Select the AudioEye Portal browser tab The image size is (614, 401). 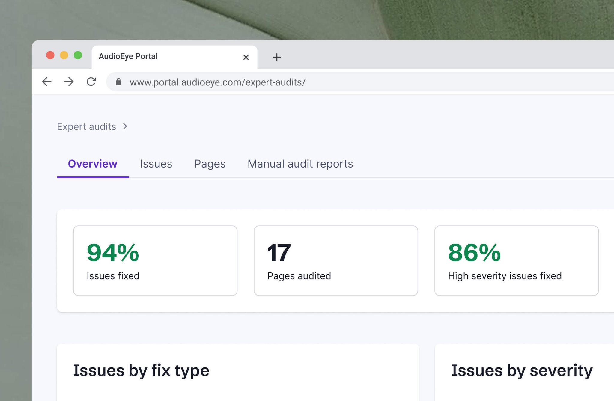click(174, 57)
